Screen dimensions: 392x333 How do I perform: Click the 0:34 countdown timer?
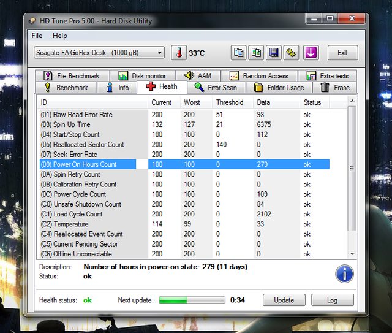pos(238,300)
